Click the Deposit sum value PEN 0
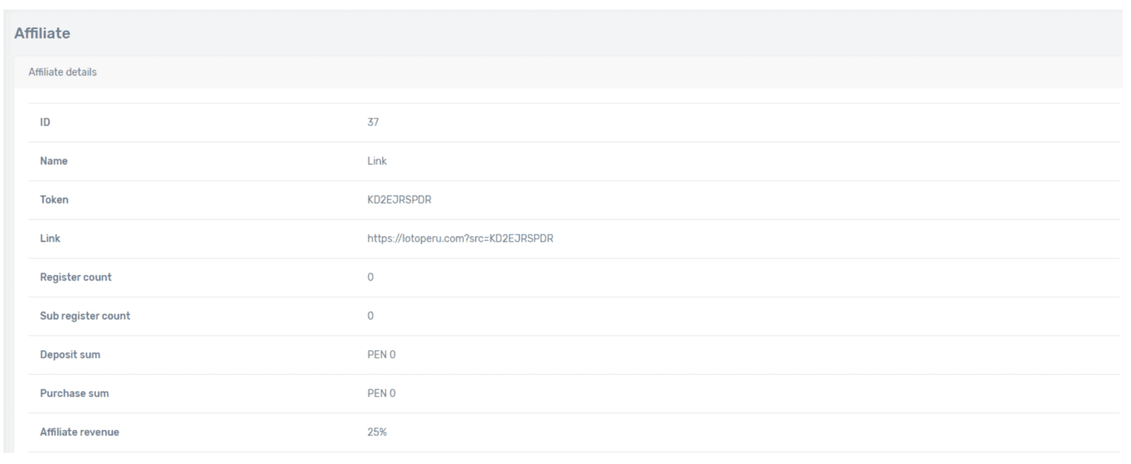 tap(381, 355)
